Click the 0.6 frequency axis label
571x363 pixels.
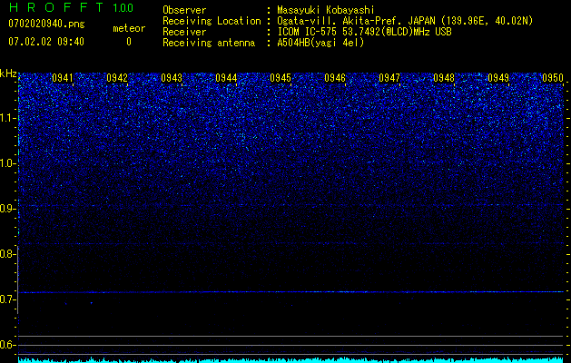pyautogui.click(x=8, y=345)
